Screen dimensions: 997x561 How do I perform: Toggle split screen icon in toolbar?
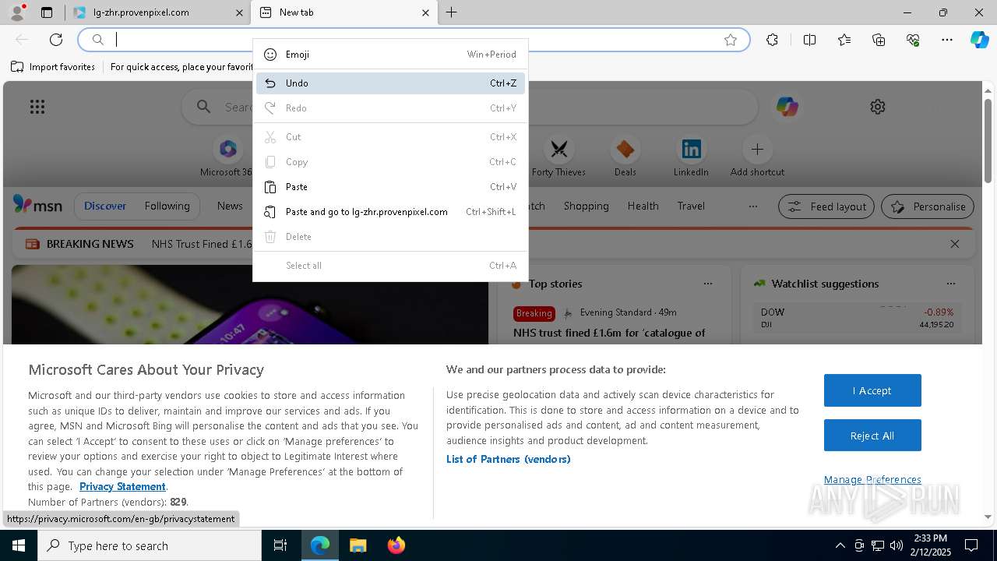coord(809,40)
